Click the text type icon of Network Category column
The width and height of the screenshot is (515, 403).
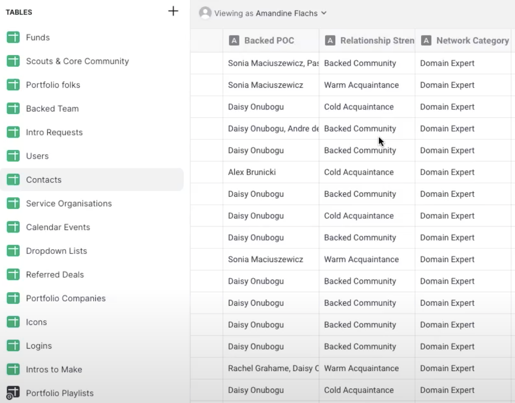(x=426, y=40)
